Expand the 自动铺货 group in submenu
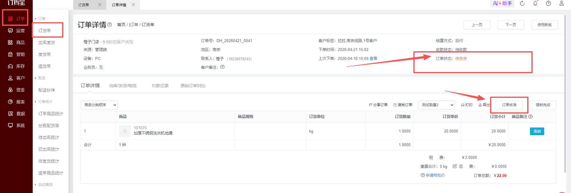 [44, 184]
